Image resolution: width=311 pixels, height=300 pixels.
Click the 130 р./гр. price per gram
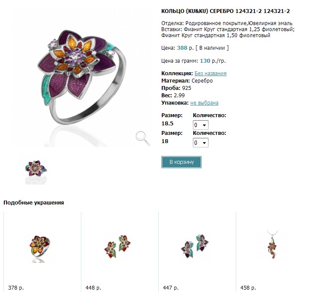point(213,61)
